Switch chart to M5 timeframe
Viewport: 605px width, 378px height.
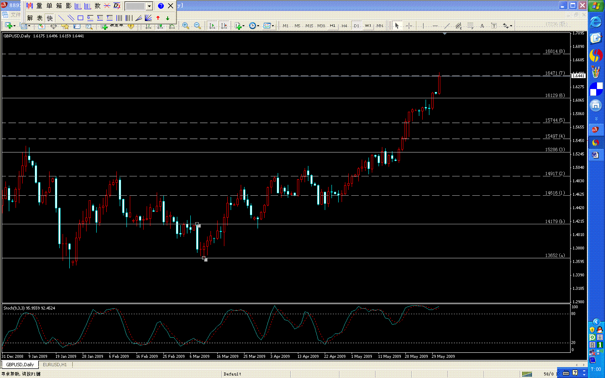(x=297, y=26)
